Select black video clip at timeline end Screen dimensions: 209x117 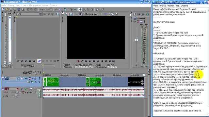click(x=136, y=82)
